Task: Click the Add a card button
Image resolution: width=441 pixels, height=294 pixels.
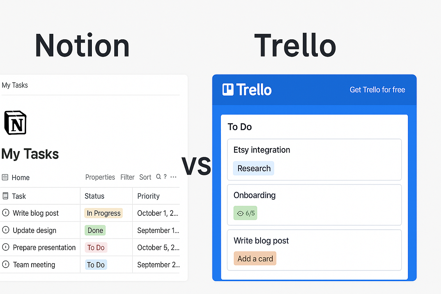Action: point(255,258)
